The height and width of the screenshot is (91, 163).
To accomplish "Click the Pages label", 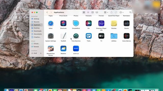I will (x=51, y=16).
